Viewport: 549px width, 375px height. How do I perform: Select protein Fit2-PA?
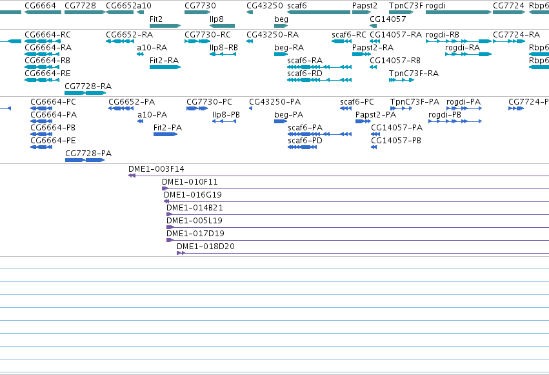coord(165,134)
